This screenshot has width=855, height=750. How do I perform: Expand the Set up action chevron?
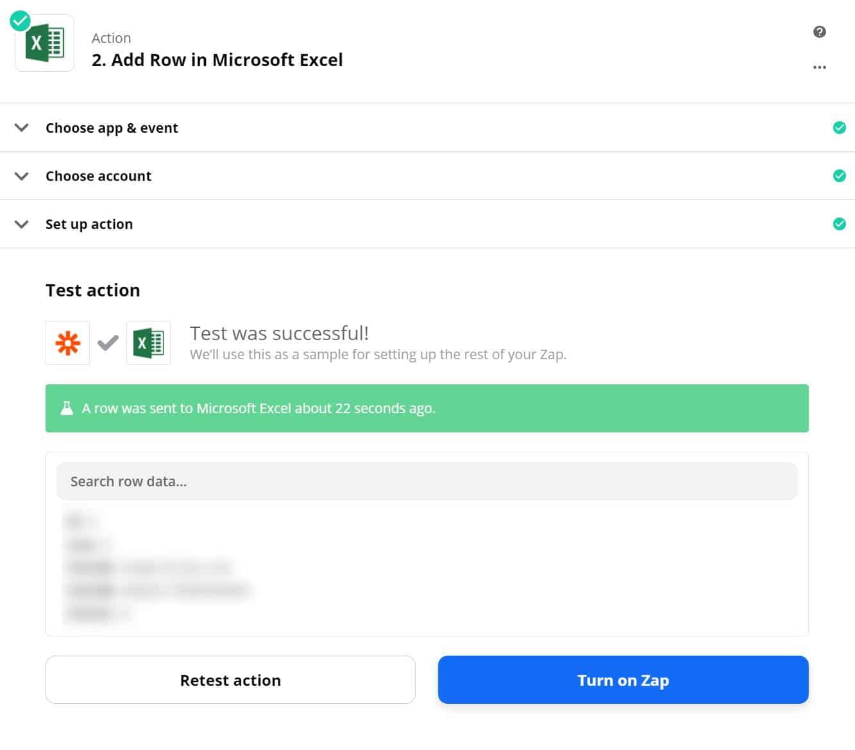[22, 224]
